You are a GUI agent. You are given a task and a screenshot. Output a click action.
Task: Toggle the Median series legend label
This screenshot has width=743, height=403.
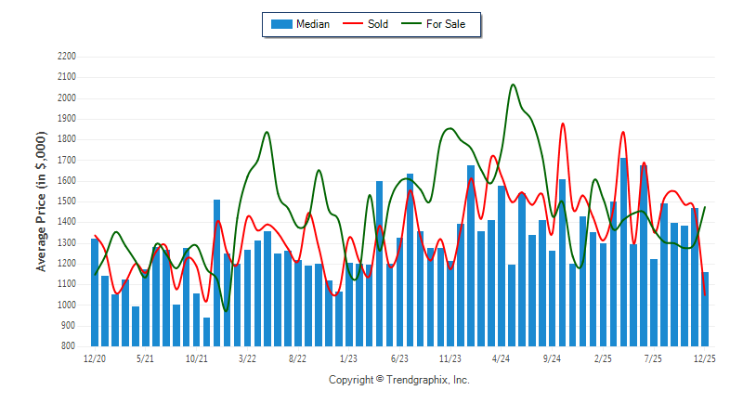click(312, 24)
